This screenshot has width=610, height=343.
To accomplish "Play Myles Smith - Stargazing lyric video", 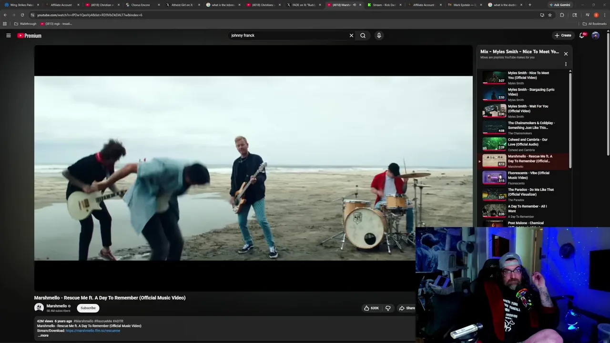I will (524, 94).
